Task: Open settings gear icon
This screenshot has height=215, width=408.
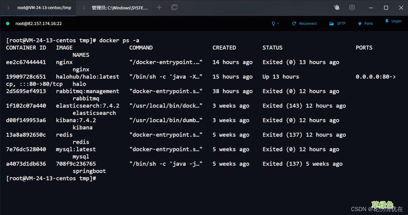Action: click(352, 8)
